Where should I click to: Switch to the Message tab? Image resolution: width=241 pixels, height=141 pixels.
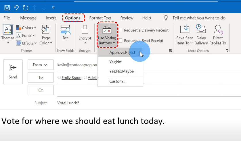click(x=28, y=18)
